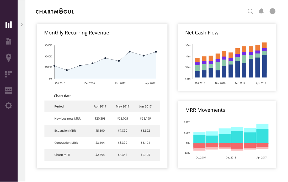Open notifications bell icon
Viewport: 288px width, 182px height.
coord(261,11)
